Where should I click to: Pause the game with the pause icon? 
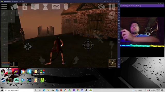(x=112, y=7)
